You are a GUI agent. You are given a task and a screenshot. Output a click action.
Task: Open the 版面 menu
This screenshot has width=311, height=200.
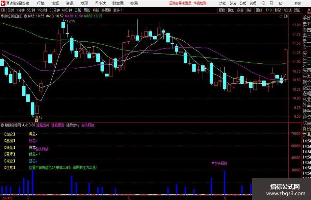(233, 3)
